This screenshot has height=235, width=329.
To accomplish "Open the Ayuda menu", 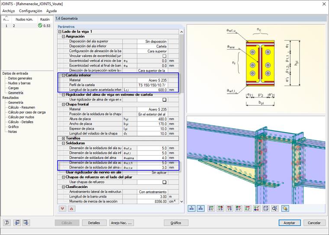I will pyautogui.click(x=52, y=11).
